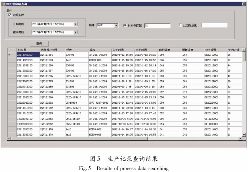Enable the 计划号匹配 checkbox
This screenshot has height=172, width=248.
pos(181,25)
